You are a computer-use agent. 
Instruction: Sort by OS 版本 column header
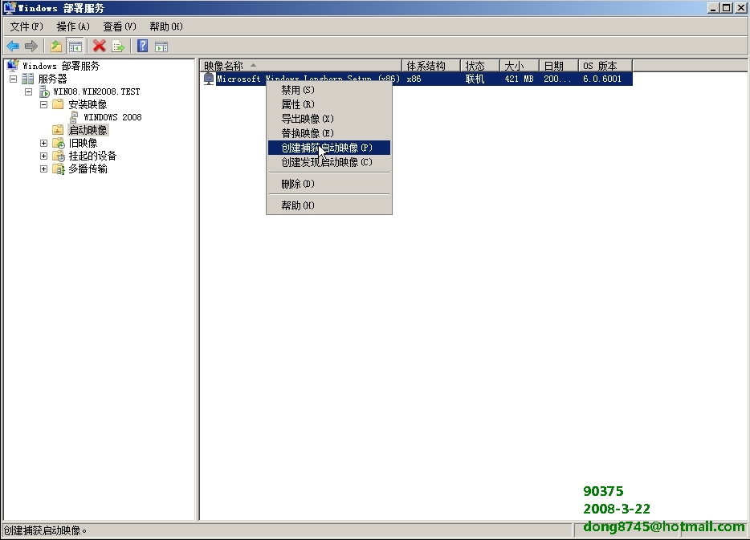click(x=605, y=66)
